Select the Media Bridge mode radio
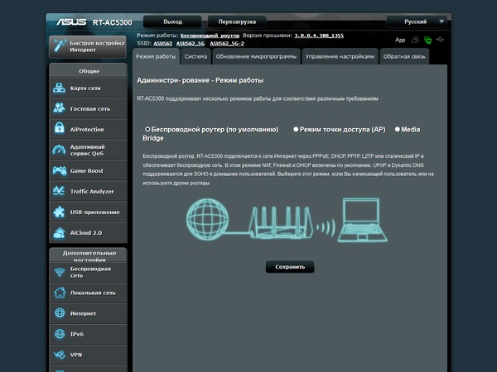This screenshot has height=372, width=497. click(x=397, y=129)
